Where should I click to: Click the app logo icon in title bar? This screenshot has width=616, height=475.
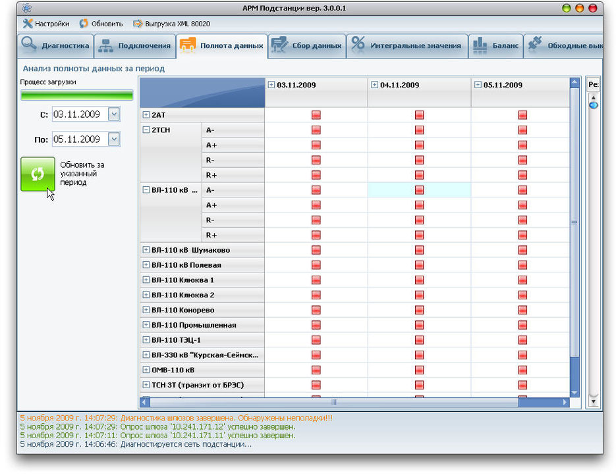pos(26,8)
